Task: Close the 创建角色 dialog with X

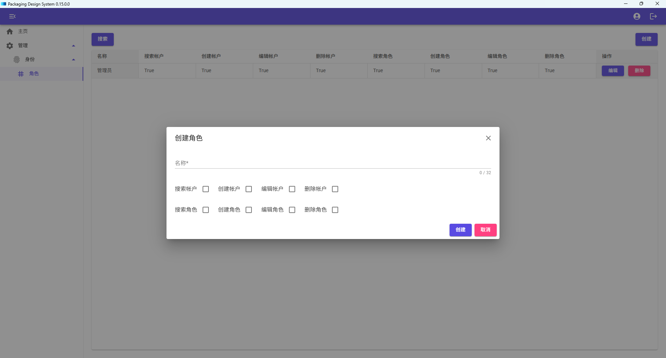Action: (488, 138)
